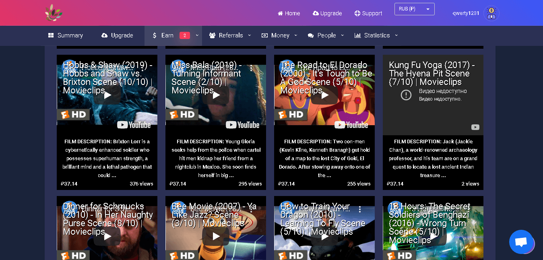
Task: Click YouTube icon on Kung Fu Yoga video
Action: point(475,127)
